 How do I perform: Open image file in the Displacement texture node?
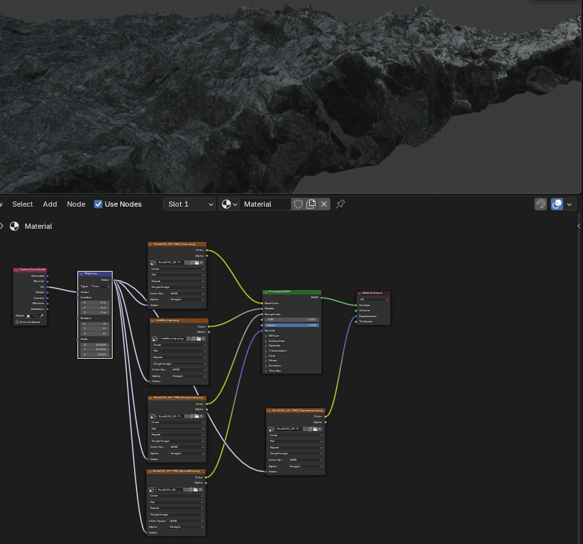(314, 429)
